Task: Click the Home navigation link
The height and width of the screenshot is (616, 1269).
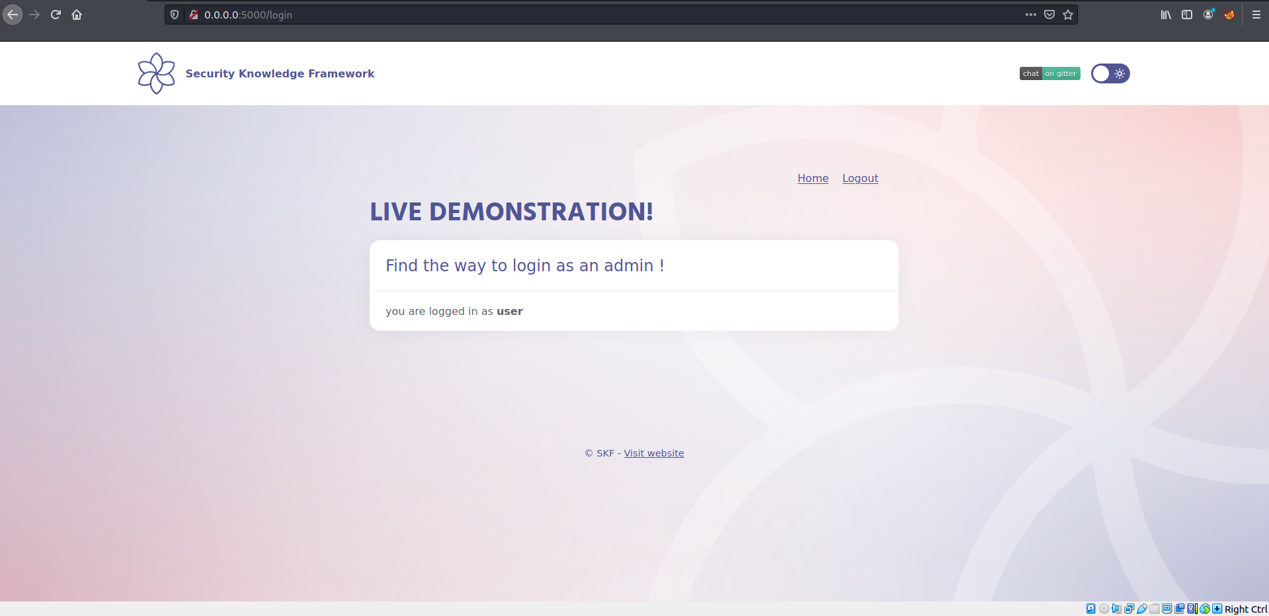Action: pyautogui.click(x=813, y=178)
